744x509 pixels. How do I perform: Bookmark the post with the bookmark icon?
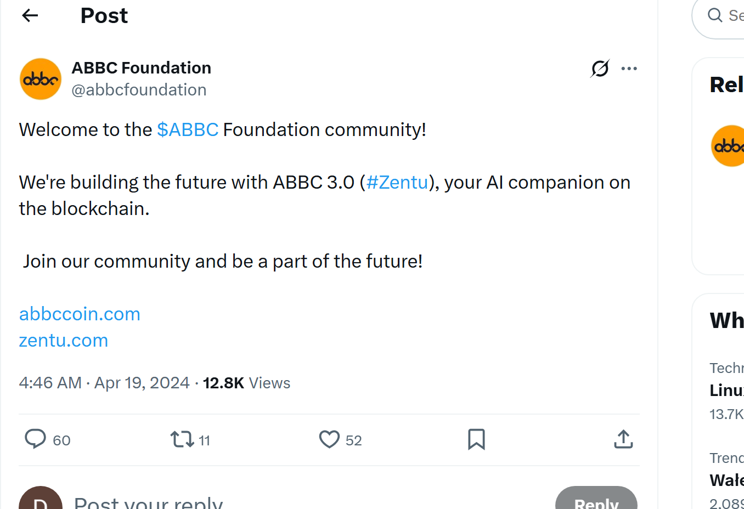(x=476, y=439)
